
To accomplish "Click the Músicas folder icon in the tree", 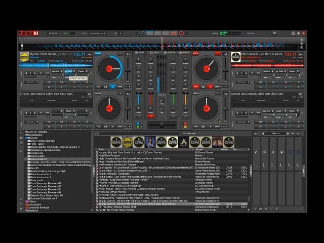I will pos(27,138).
